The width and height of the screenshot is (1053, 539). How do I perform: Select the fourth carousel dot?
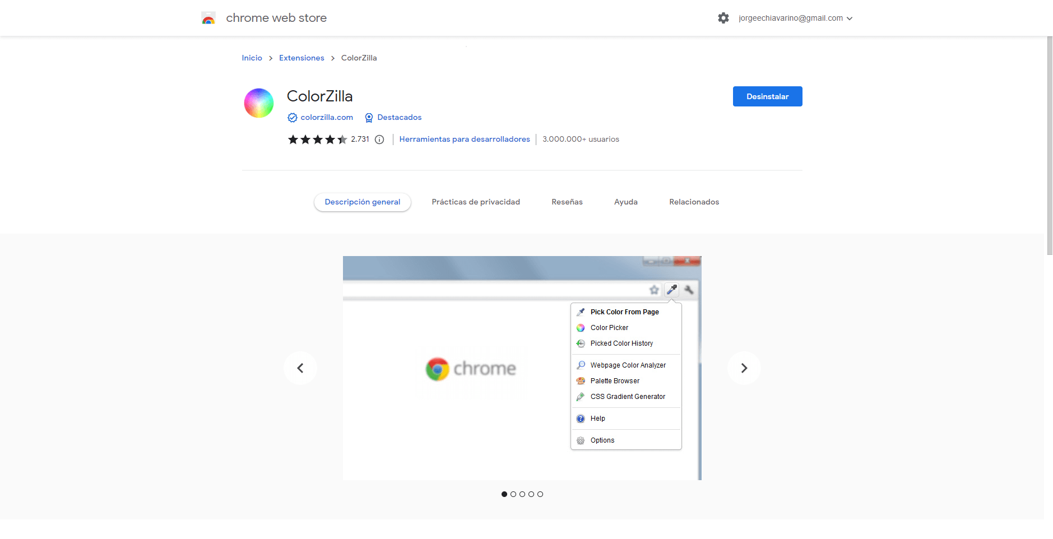[x=531, y=494]
